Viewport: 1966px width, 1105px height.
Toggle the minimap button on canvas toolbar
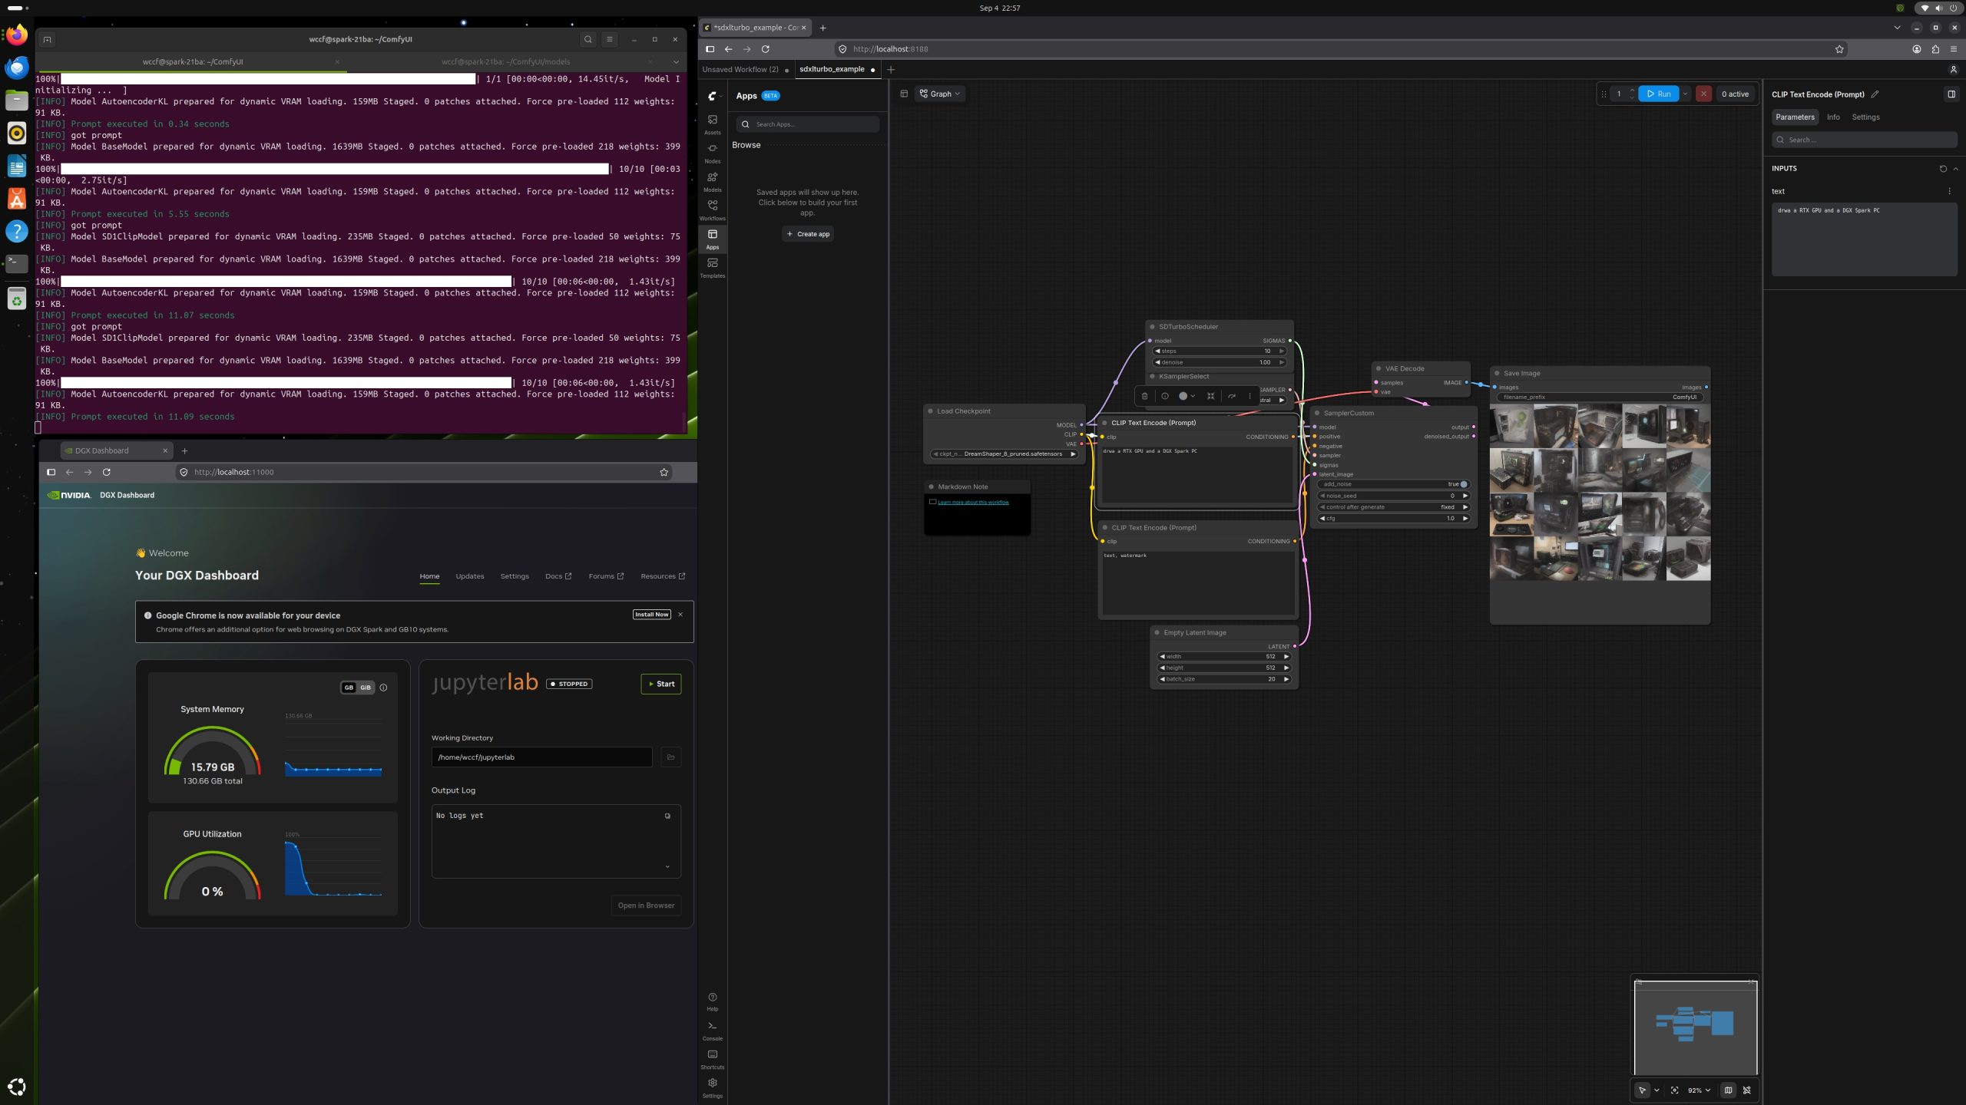coord(1728,1090)
